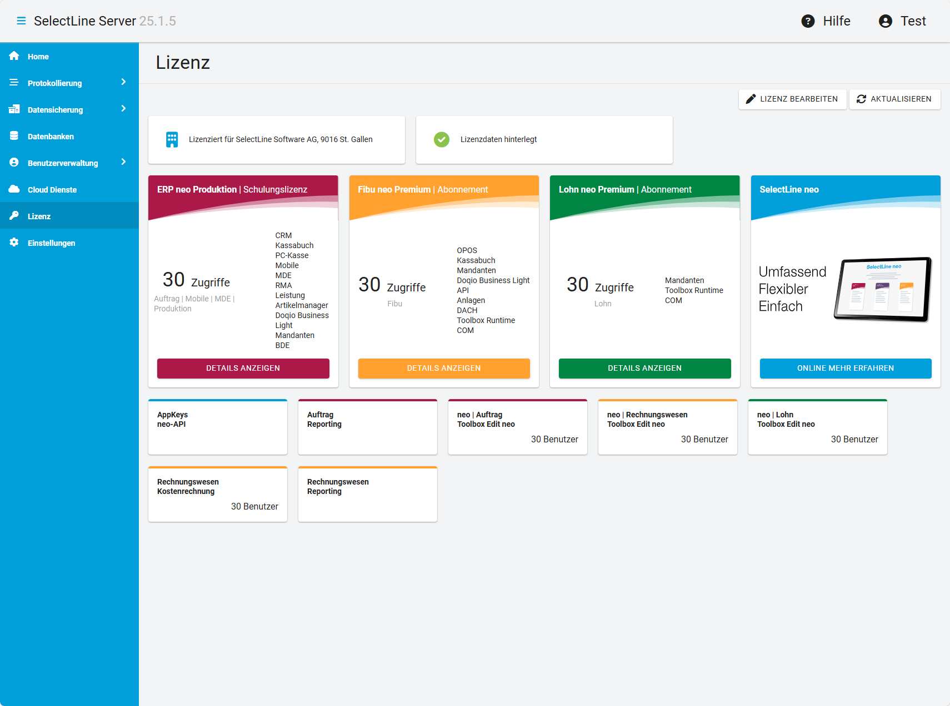The image size is (950, 706).
Task: Click PC-Kasse in ERP module list
Action: [292, 255]
